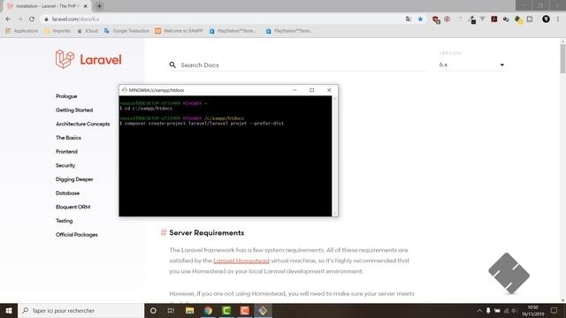
Task: Open File Explorer from the taskbar
Action: point(189,310)
